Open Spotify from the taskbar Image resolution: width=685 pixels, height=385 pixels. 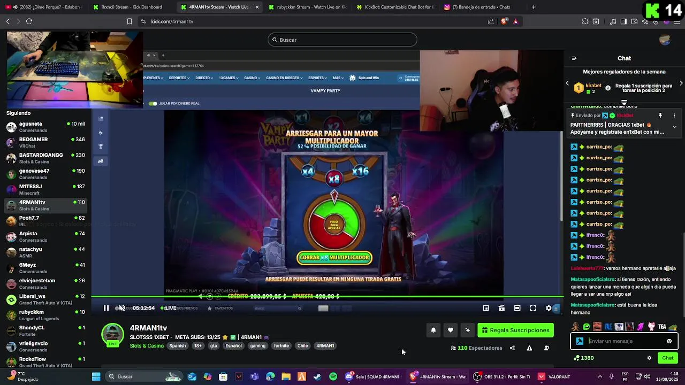[x=333, y=376]
